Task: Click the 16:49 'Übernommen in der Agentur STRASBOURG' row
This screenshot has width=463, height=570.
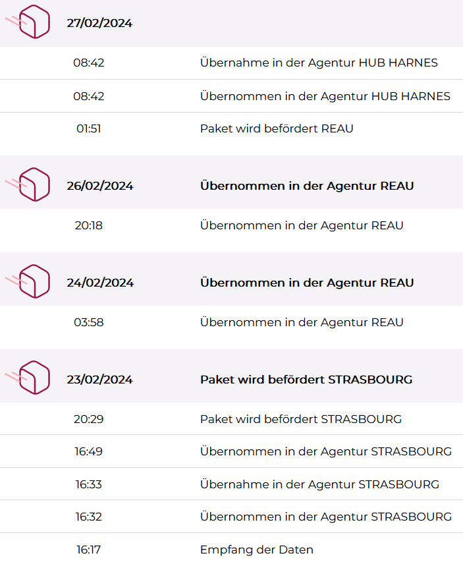Action: (x=232, y=451)
